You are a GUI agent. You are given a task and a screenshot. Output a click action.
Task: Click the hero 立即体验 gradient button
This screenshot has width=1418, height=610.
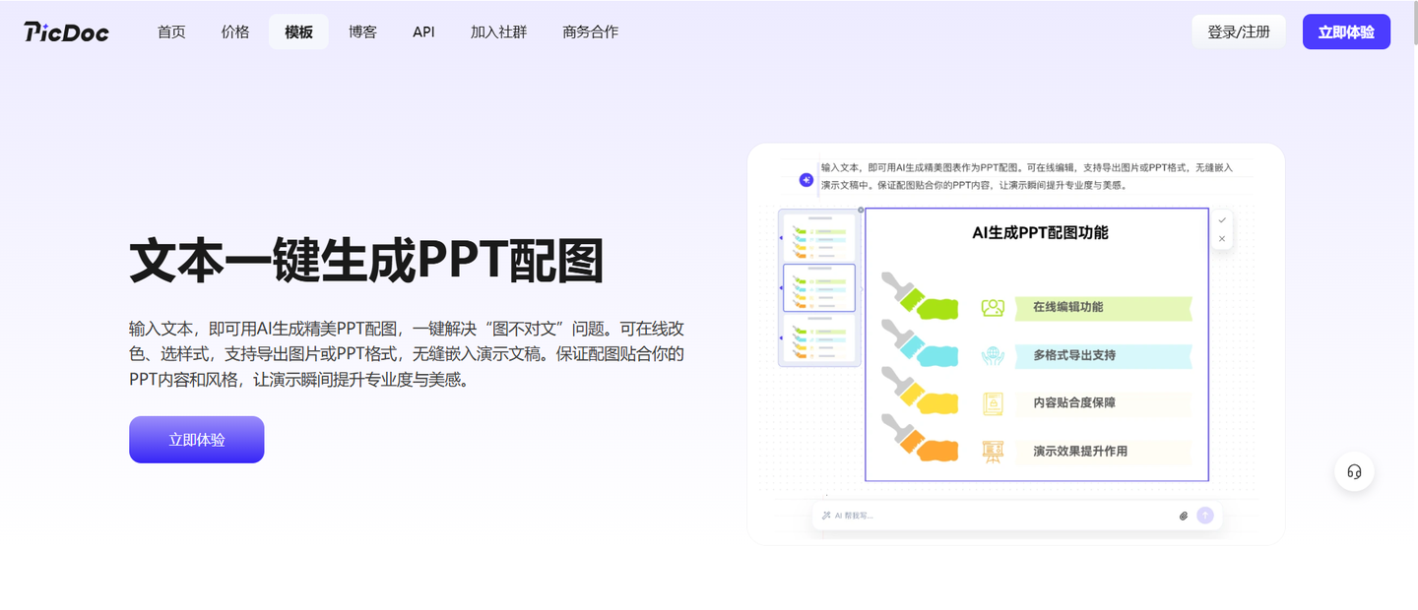pos(197,440)
